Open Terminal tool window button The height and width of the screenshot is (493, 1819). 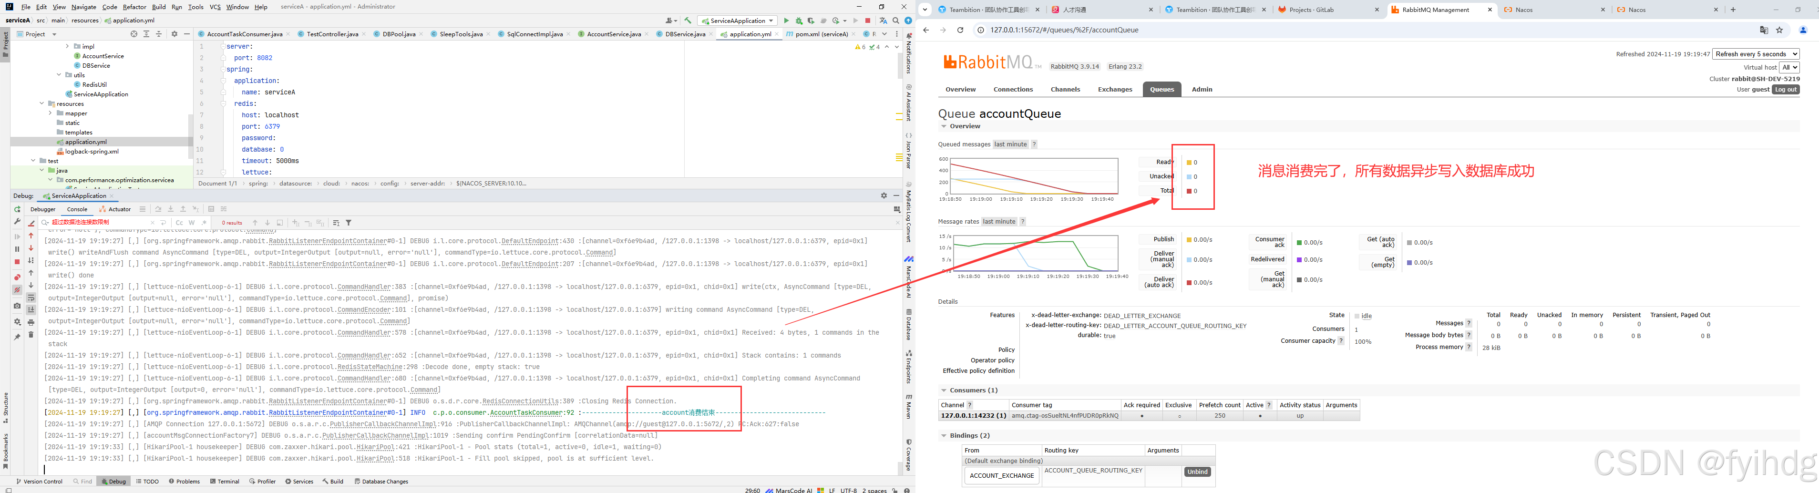[x=225, y=482]
